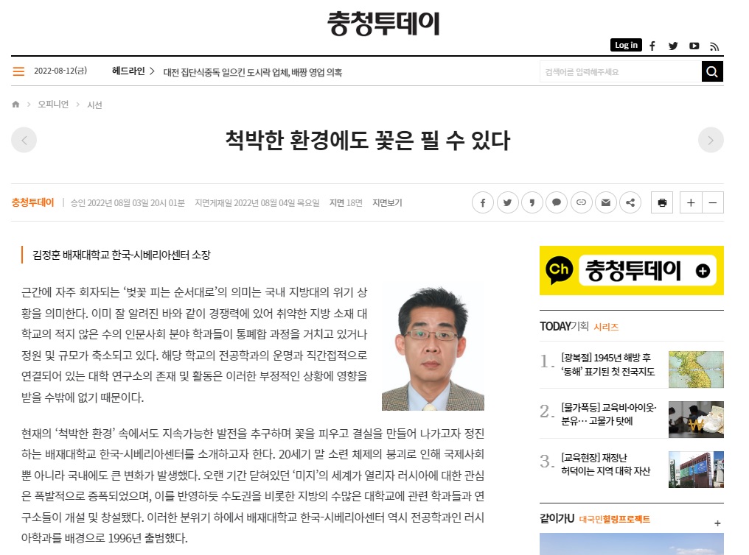The image size is (749, 555).
Task: Share article via KakaoTalk speech bubble icon
Action: click(557, 202)
